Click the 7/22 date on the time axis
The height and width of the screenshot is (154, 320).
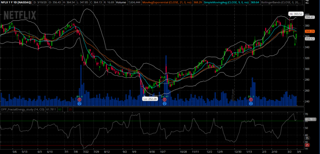[86, 152]
